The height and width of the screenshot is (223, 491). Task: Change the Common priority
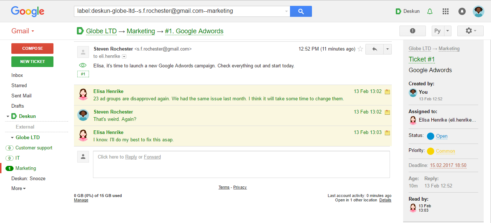coord(446,151)
